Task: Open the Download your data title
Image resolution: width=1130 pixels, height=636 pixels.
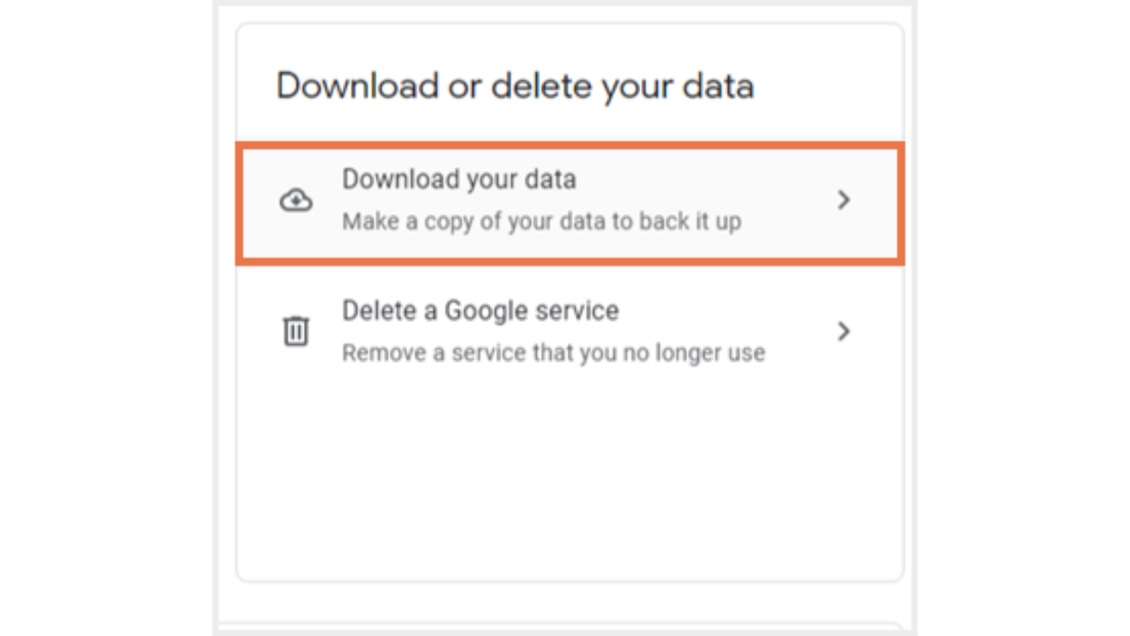Action: (x=459, y=179)
